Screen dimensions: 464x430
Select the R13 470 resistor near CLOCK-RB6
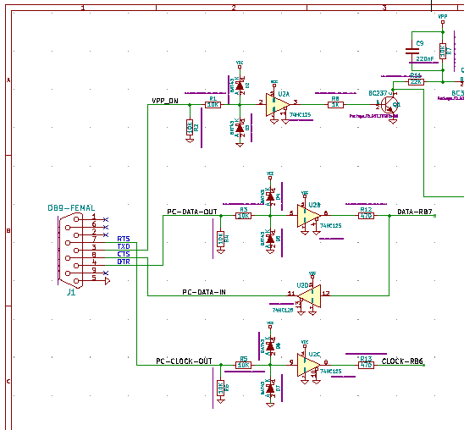click(366, 365)
